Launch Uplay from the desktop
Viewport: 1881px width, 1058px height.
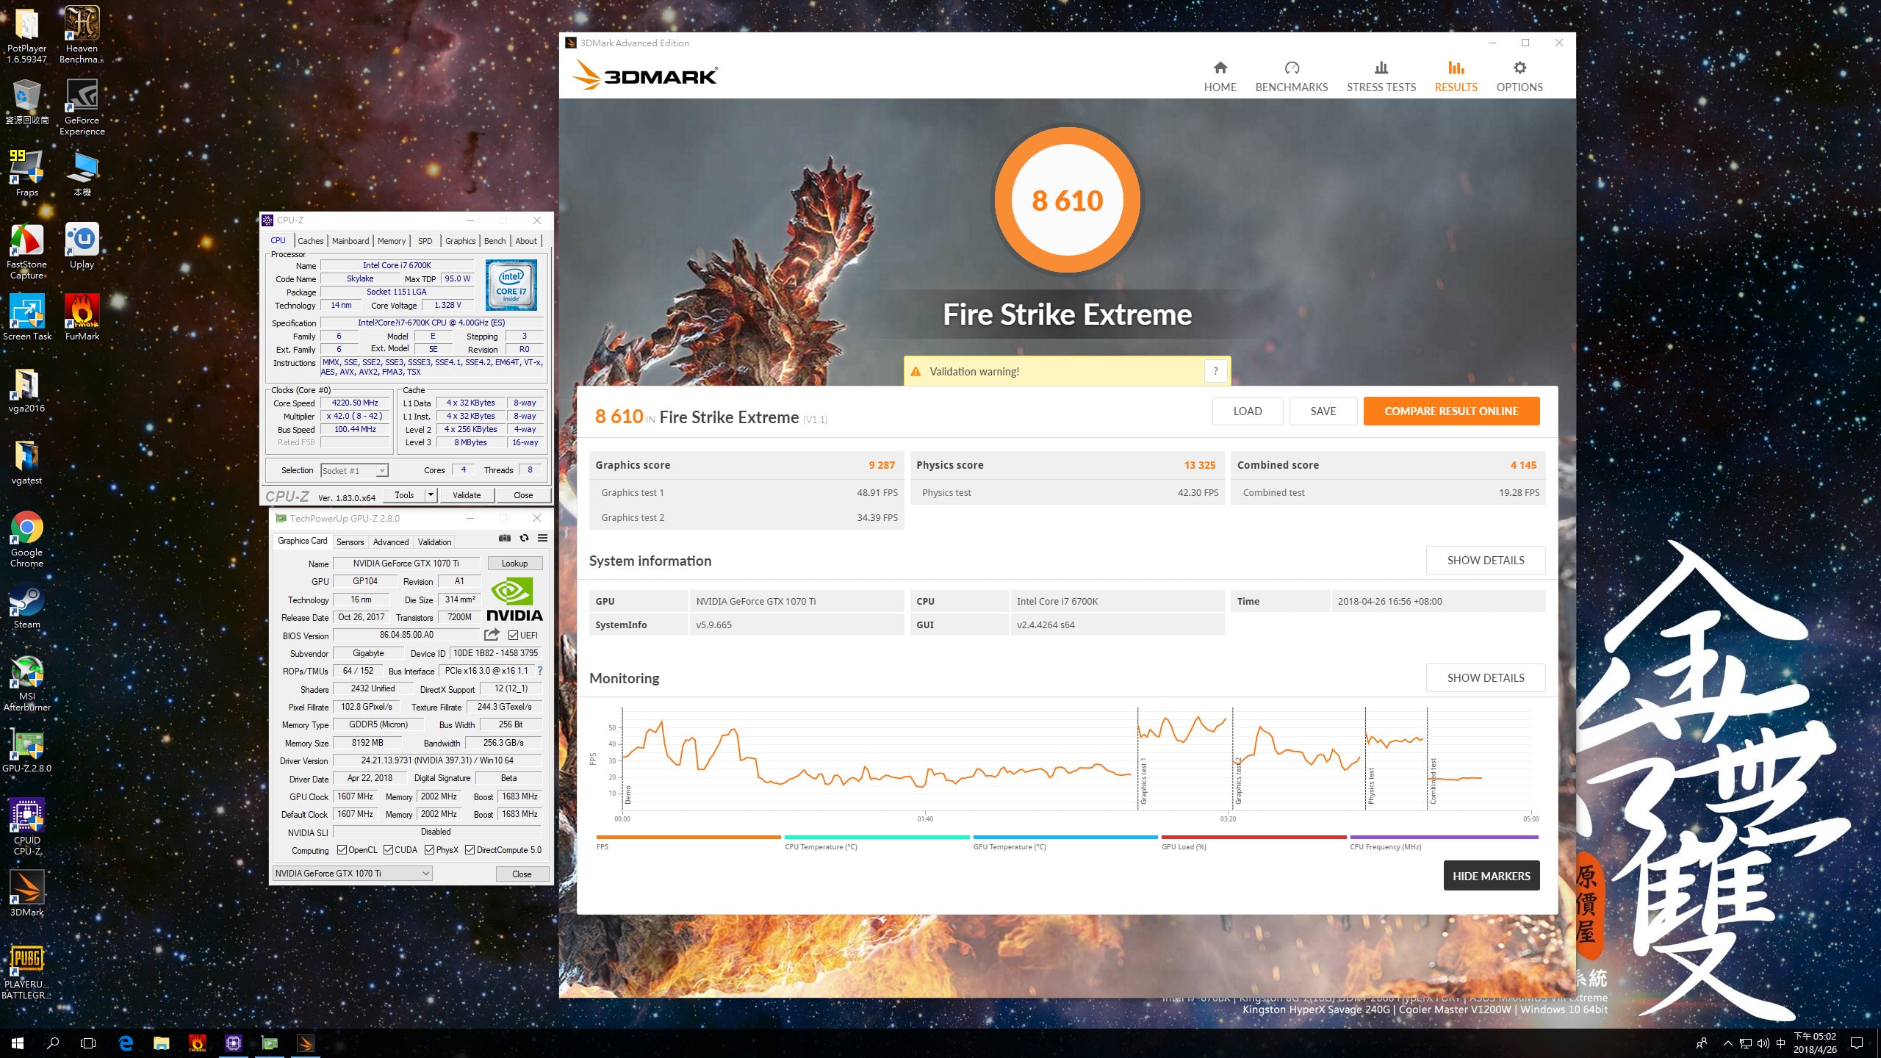pyautogui.click(x=82, y=247)
